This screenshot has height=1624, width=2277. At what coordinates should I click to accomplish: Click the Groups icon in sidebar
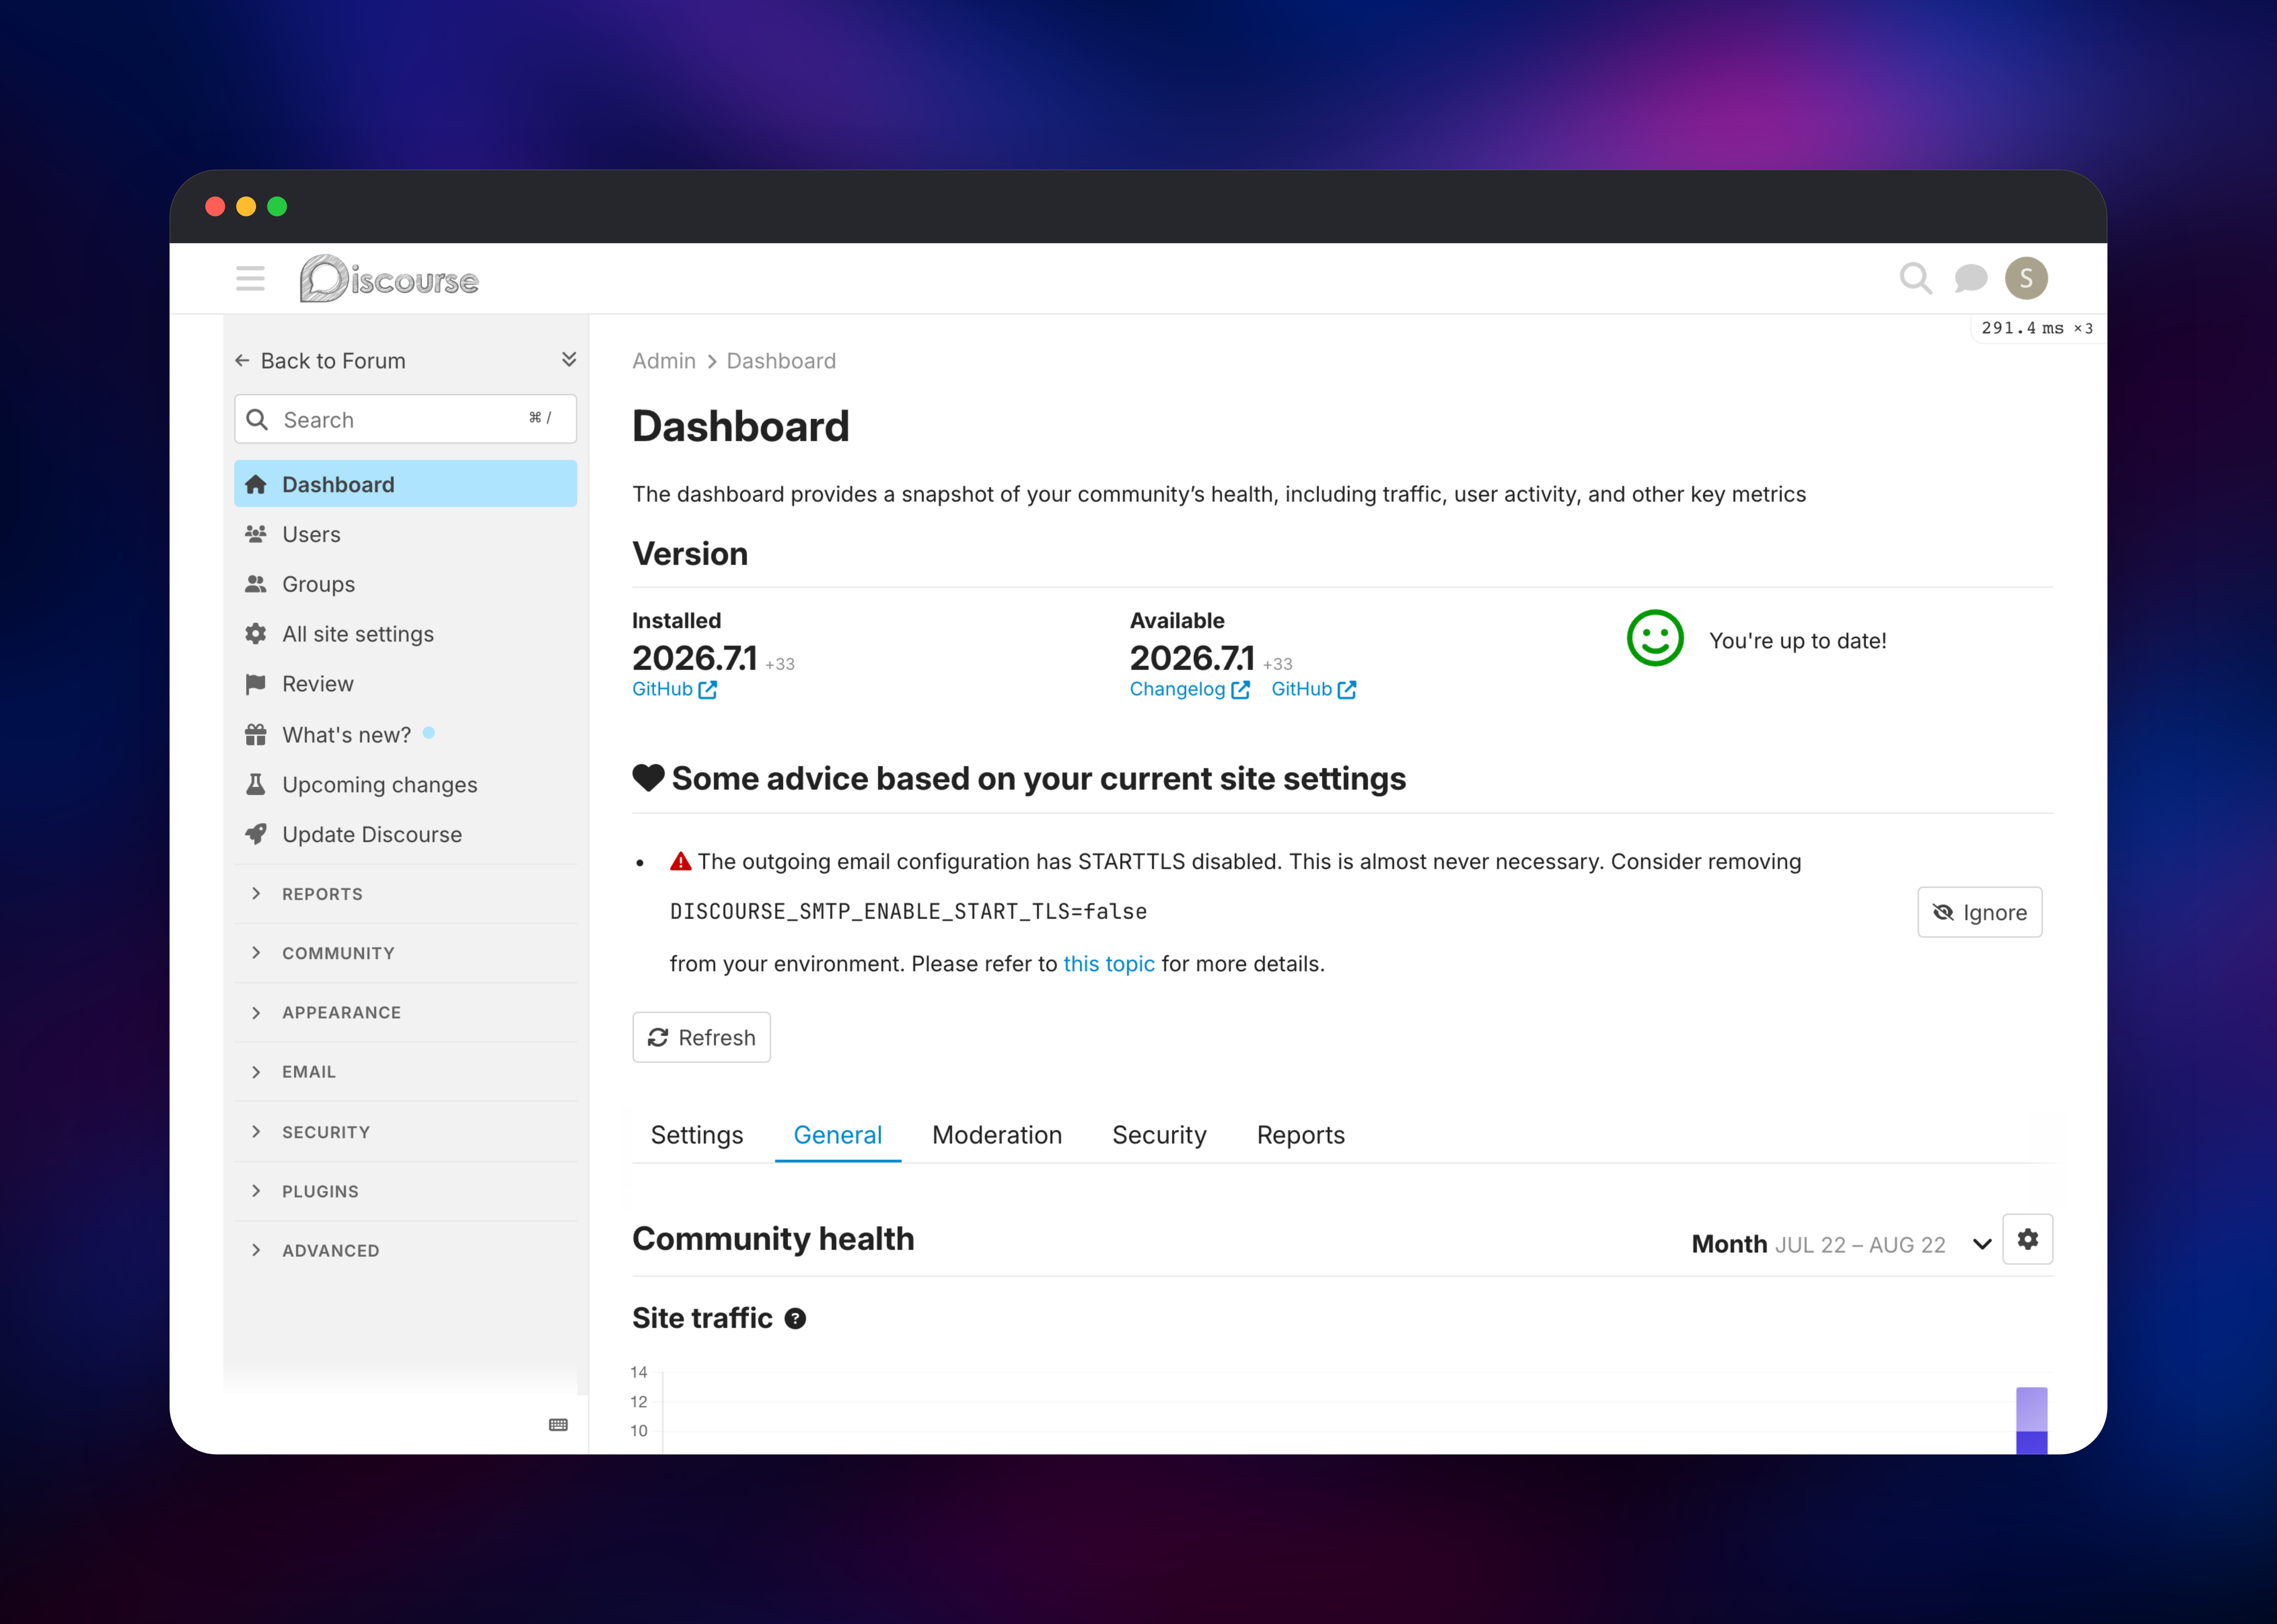click(256, 584)
